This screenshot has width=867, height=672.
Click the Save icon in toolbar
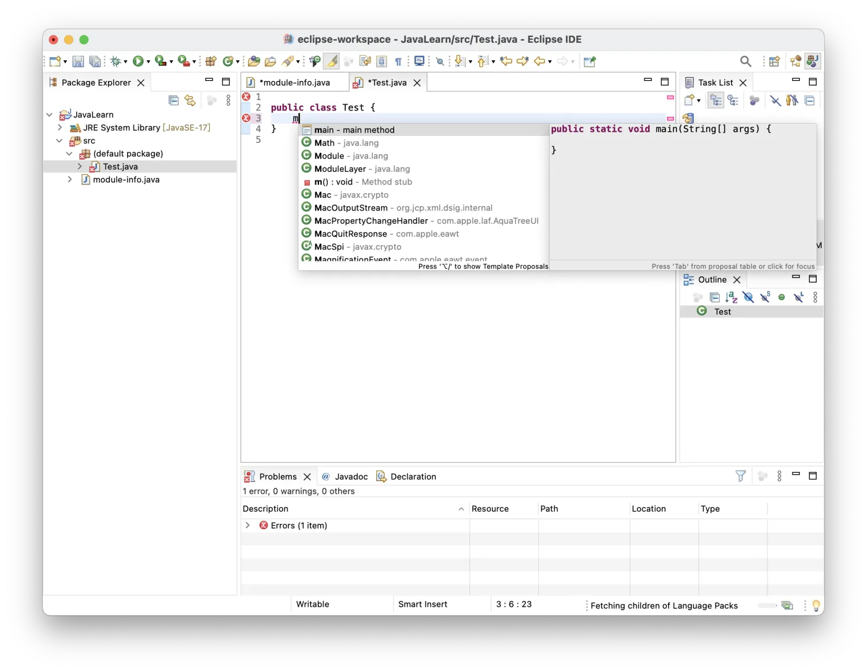coord(78,61)
